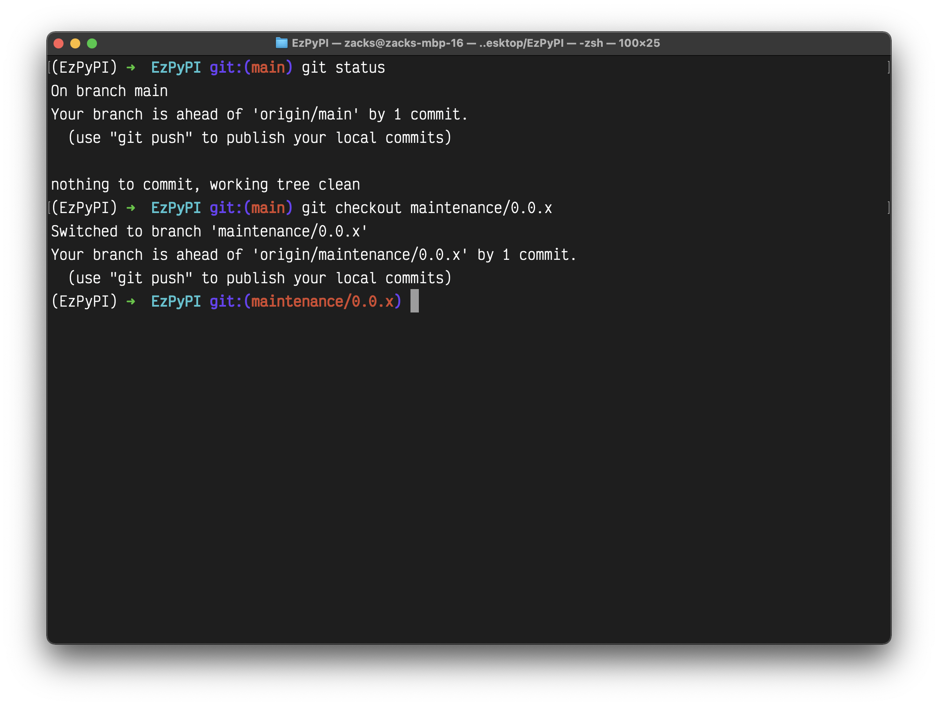Click the window title text EzPyPI

(x=310, y=43)
